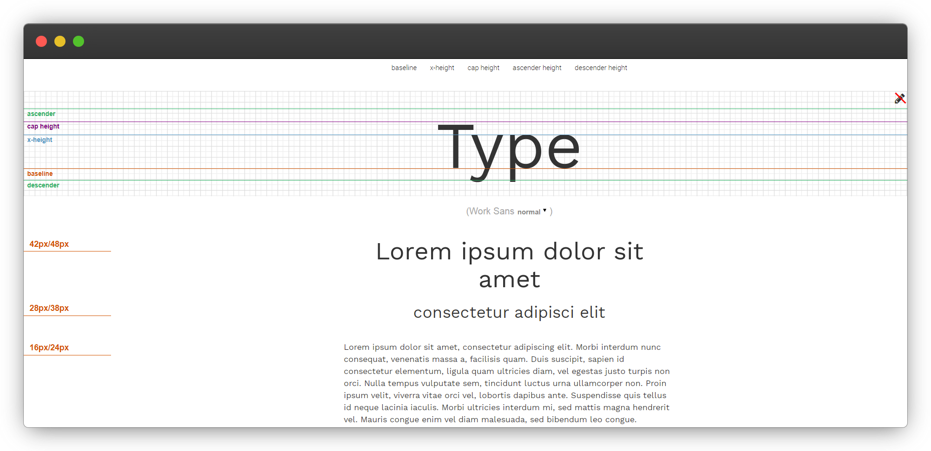
Task: Close the window with red button
Action: click(41, 41)
